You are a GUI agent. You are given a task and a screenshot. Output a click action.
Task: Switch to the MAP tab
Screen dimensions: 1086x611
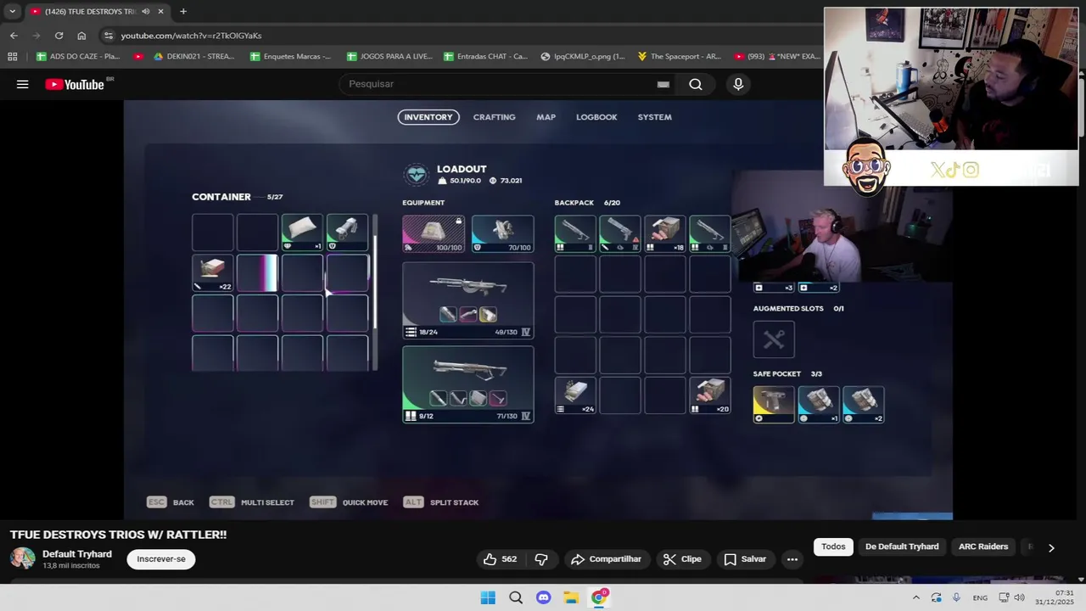tap(546, 117)
